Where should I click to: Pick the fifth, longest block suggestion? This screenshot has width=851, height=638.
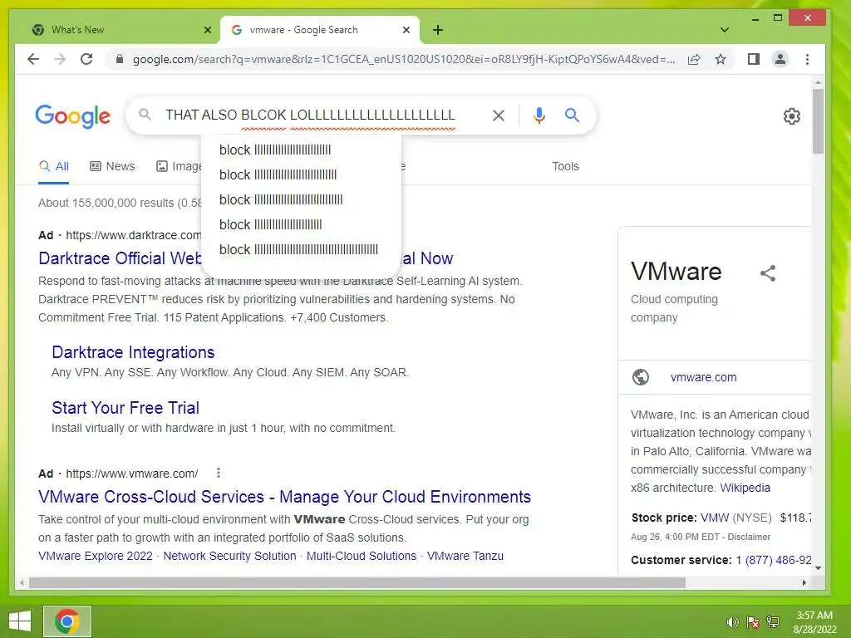point(301,249)
